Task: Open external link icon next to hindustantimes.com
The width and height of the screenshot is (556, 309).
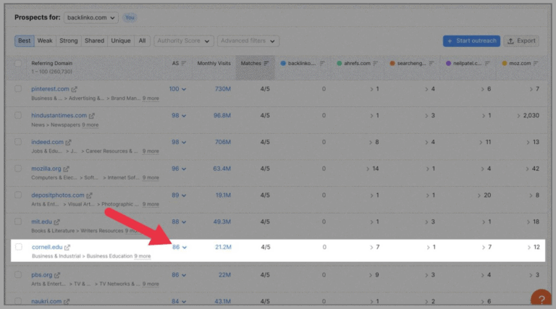Action: click(92, 116)
